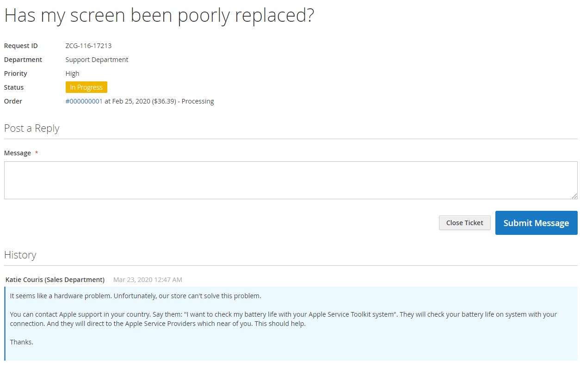Open order #000000001 link
580x368 pixels.
click(84, 101)
